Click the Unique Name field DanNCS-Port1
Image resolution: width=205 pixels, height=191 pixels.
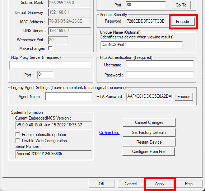tap(141, 45)
